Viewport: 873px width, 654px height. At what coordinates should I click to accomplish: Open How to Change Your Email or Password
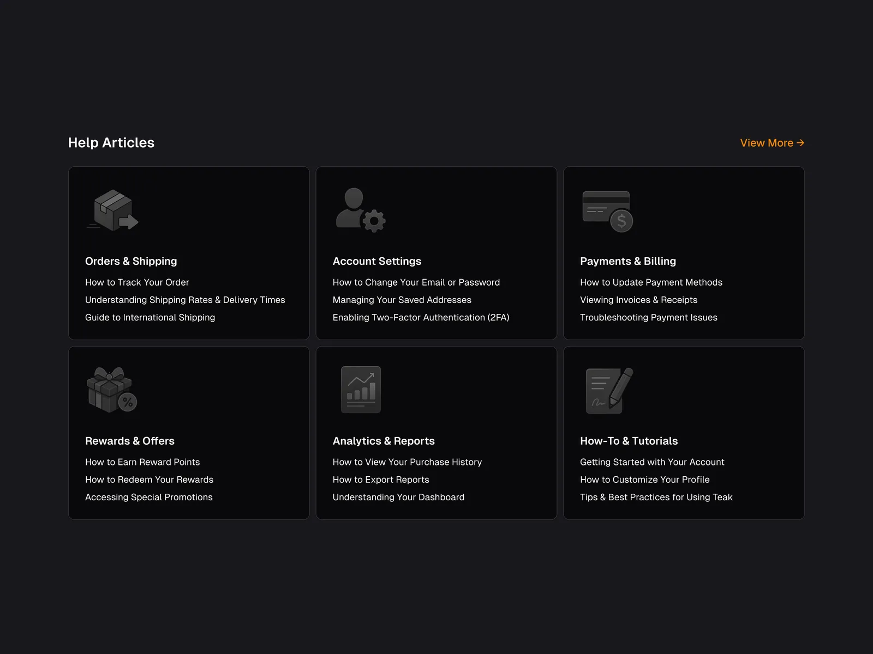416,282
